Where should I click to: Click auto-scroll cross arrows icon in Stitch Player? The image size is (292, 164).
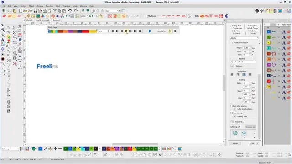[170, 31]
